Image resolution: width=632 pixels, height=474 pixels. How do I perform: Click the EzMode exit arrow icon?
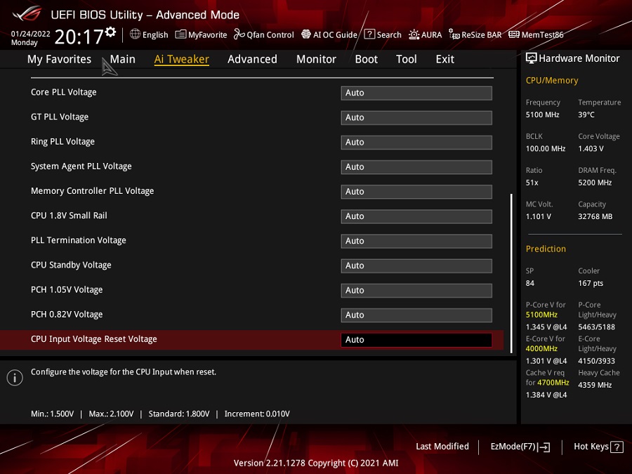click(x=544, y=447)
